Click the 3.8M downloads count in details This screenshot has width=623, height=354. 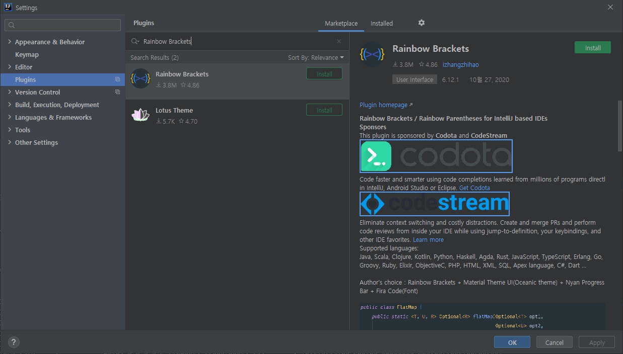[403, 64]
